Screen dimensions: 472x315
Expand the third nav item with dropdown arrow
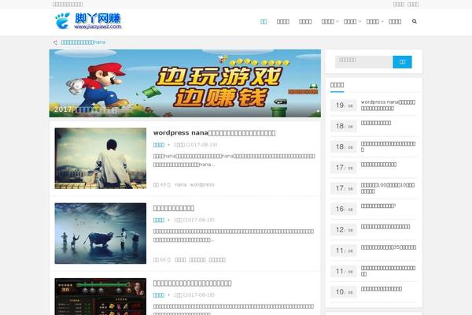[x=374, y=21]
